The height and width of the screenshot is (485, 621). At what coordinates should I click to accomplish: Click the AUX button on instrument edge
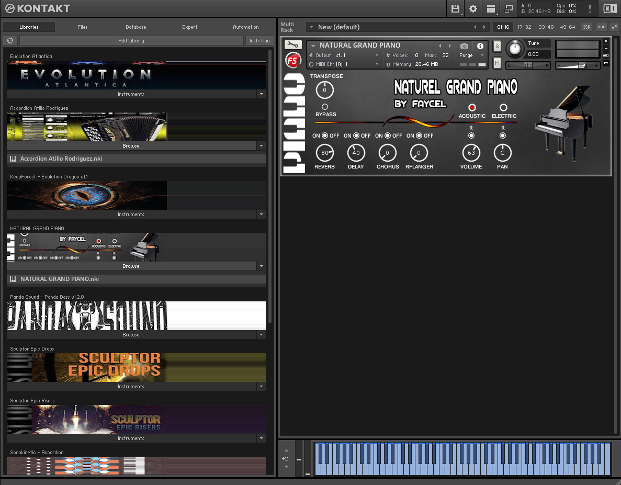click(606, 55)
